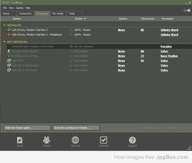Switch to the Community tab
The height and width of the screenshot is (163, 192).
point(25,14)
